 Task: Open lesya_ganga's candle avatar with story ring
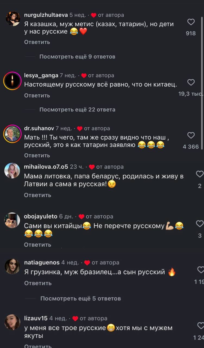(x=12, y=81)
